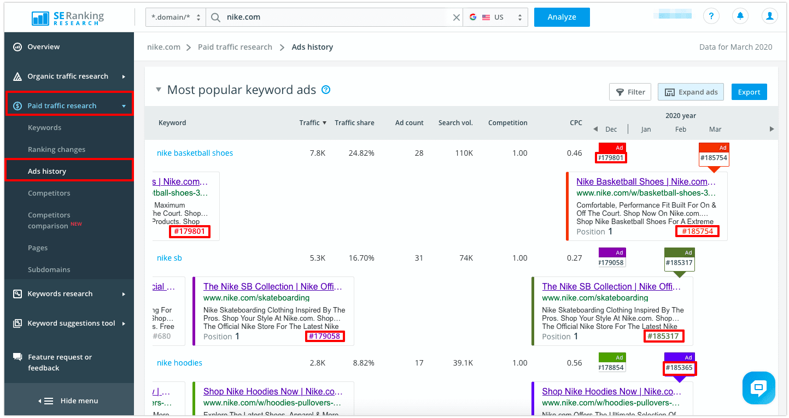Viewport: 789px width, 418px height.
Task: Click the Keyword suggestions tool icon
Action: point(17,323)
